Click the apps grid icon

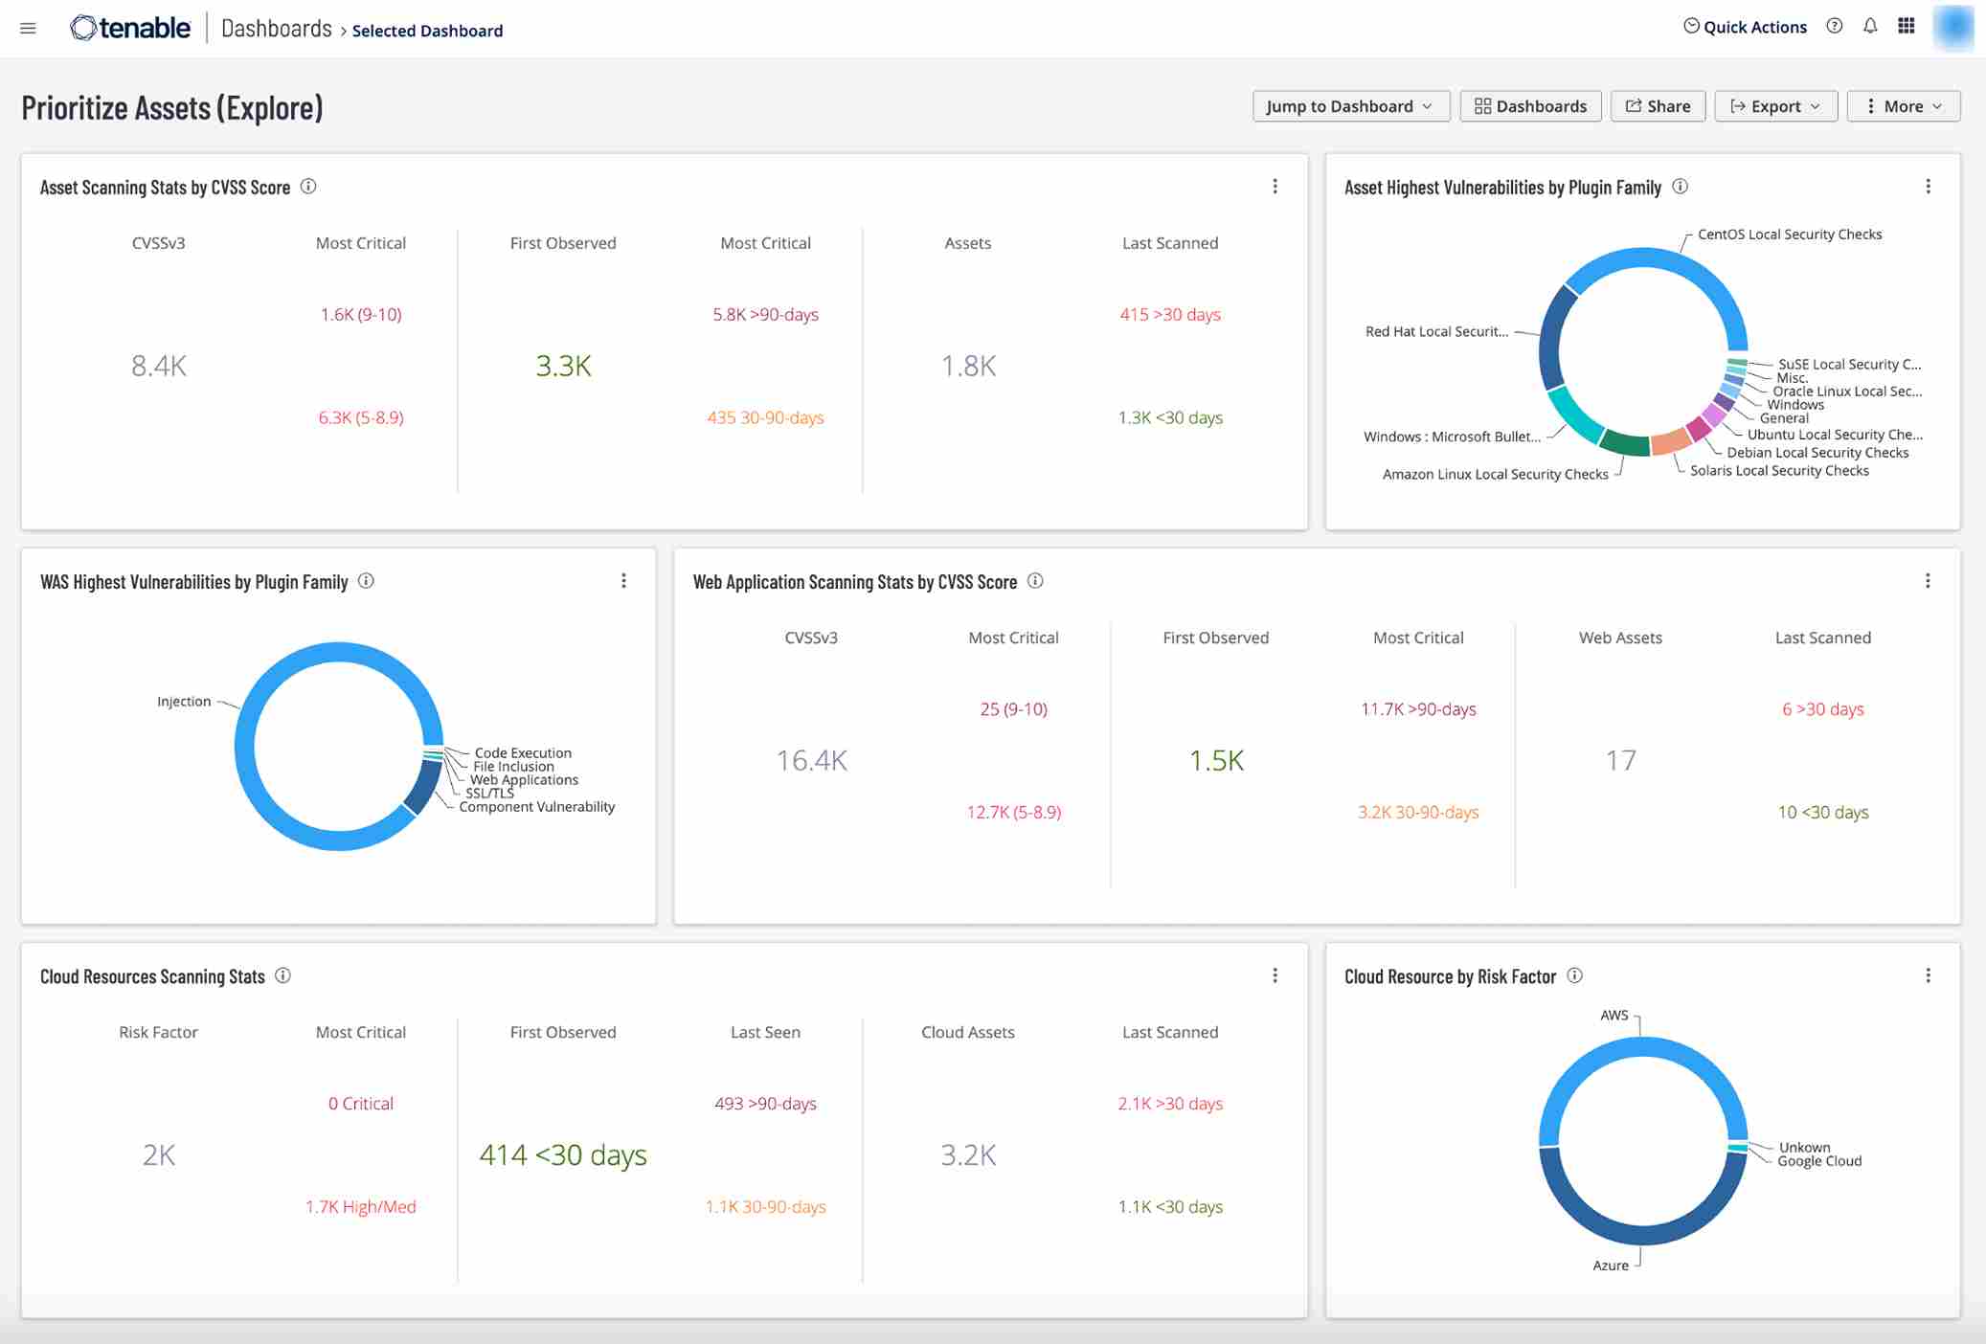1907,26
